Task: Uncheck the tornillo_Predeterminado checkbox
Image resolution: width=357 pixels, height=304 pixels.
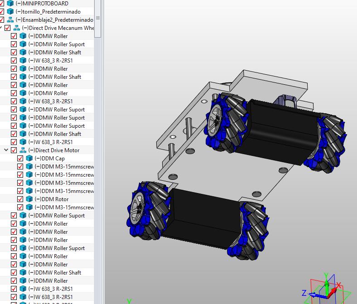Action: pos(2,11)
